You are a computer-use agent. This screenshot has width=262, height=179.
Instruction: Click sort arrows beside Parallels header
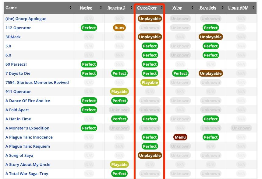(x=223, y=8)
